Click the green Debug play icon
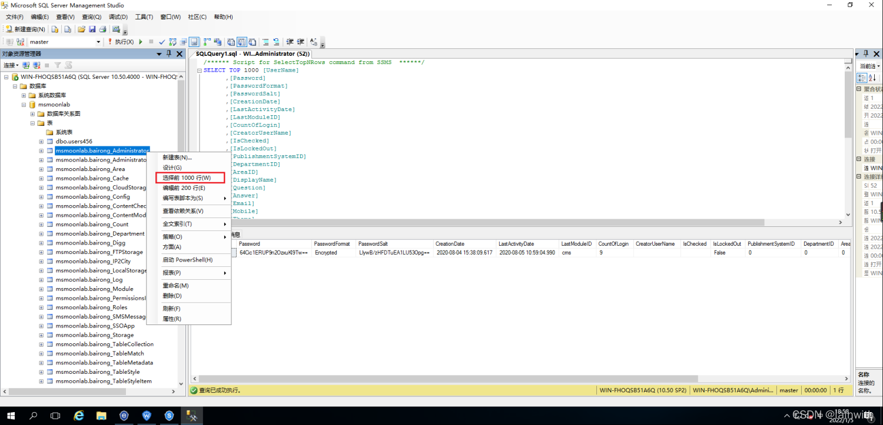The image size is (883, 425). point(141,42)
